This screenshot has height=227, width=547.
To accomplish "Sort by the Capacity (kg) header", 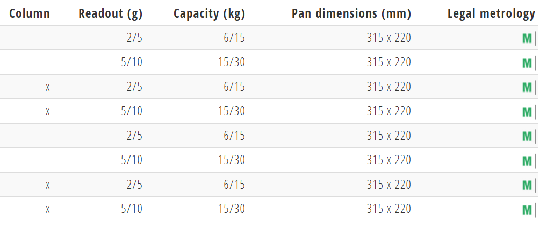I will point(210,13).
